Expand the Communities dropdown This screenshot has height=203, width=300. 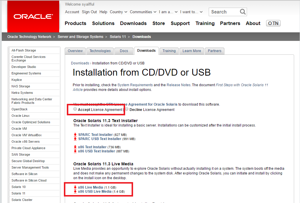(x=143, y=12)
